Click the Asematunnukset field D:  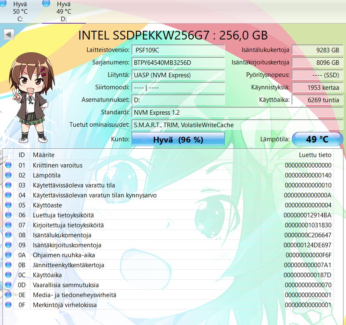[178, 100]
